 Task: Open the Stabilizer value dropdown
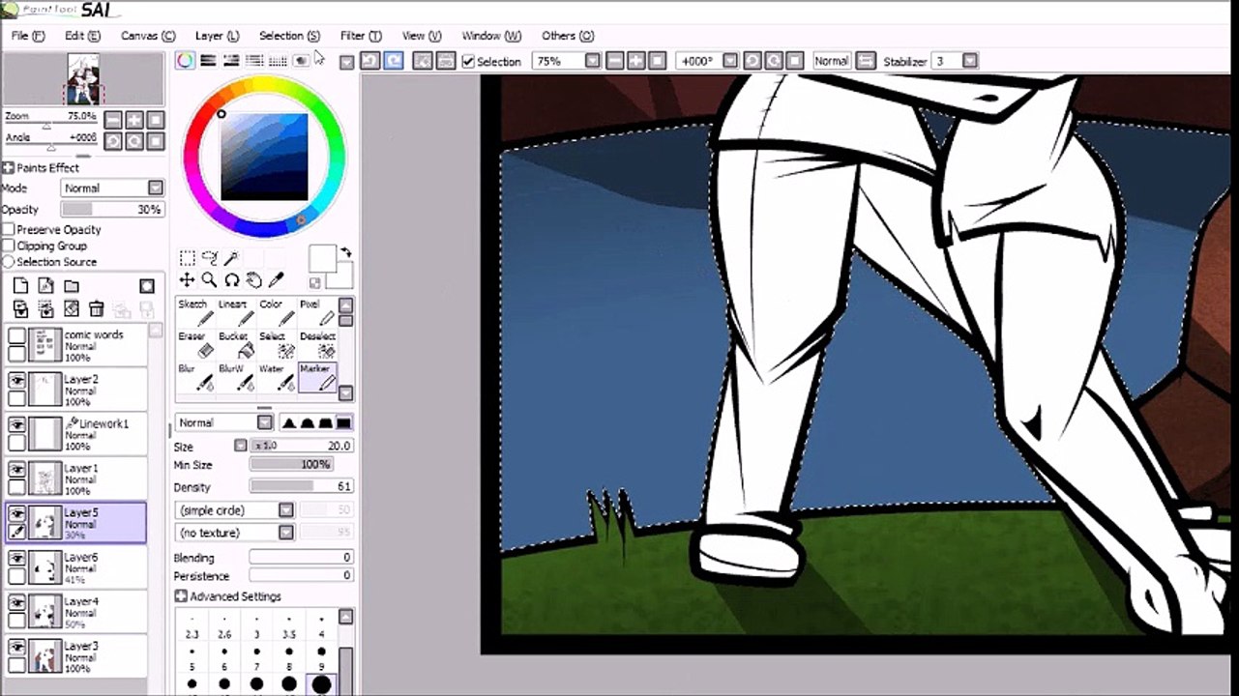[969, 61]
